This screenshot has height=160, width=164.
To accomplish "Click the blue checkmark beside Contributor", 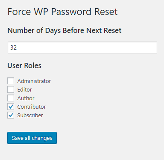I will point(11,107).
